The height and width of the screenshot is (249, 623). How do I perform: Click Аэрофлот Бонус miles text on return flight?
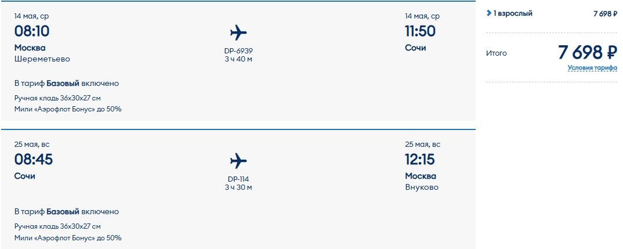pyautogui.click(x=68, y=238)
